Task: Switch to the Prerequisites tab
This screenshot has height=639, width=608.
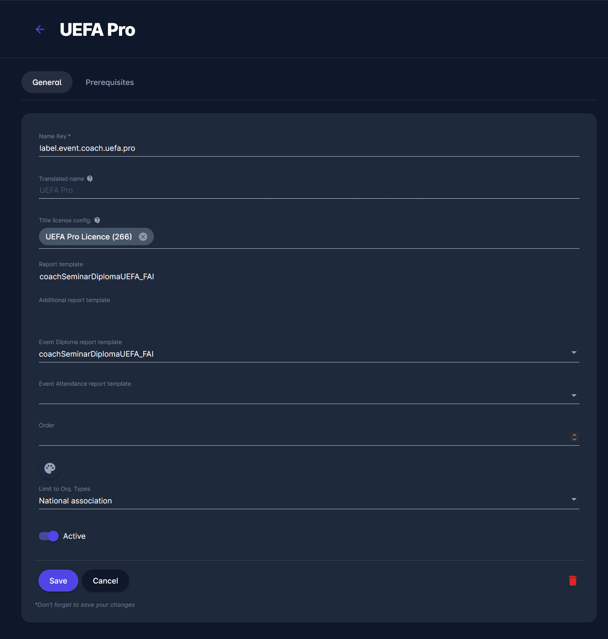Action: [110, 82]
